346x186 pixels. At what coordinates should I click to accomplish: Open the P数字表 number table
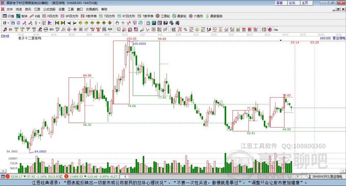coord(89,16)
